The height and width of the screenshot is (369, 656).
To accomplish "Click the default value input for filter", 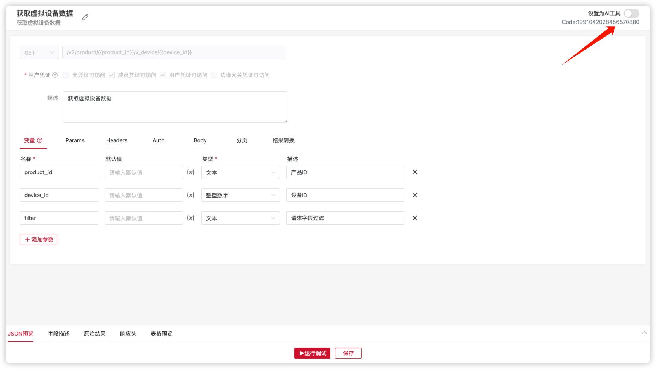I will pos(144,218).
